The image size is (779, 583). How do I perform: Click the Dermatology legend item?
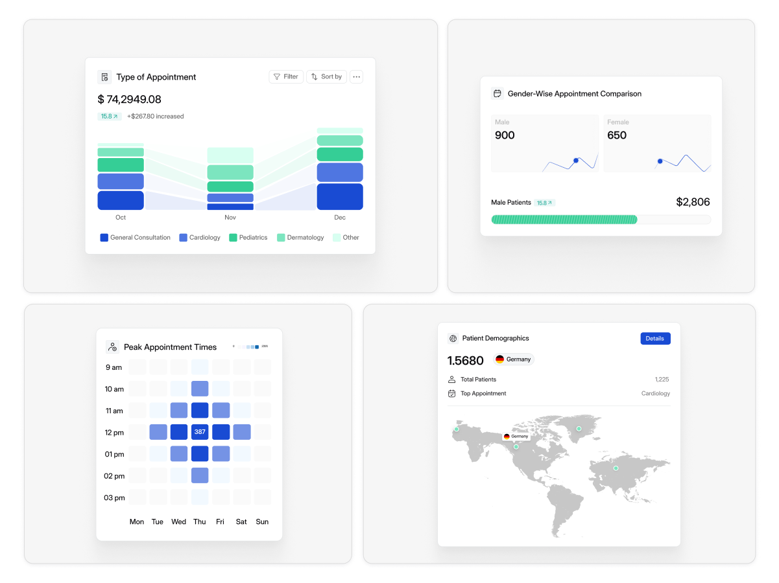(x=300, y=238)
